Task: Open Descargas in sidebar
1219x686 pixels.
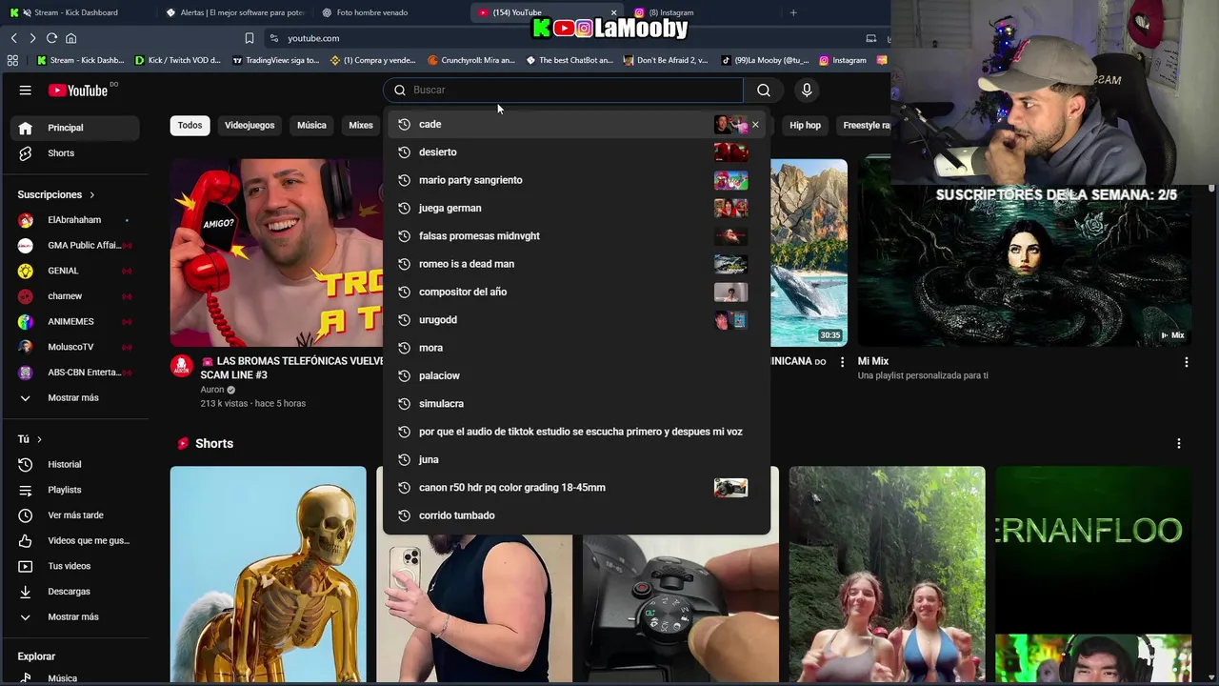Action: click(x=76, y=592)
